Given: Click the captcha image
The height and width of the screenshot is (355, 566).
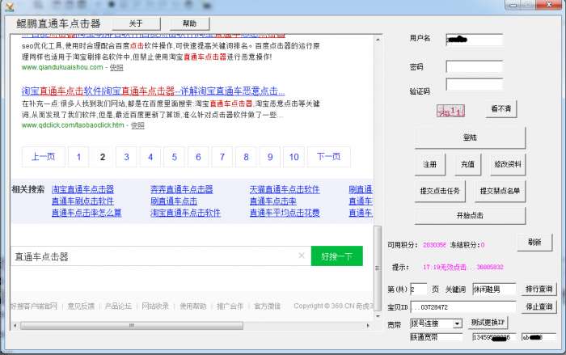Looking at the screenshot, I should 450,111.
